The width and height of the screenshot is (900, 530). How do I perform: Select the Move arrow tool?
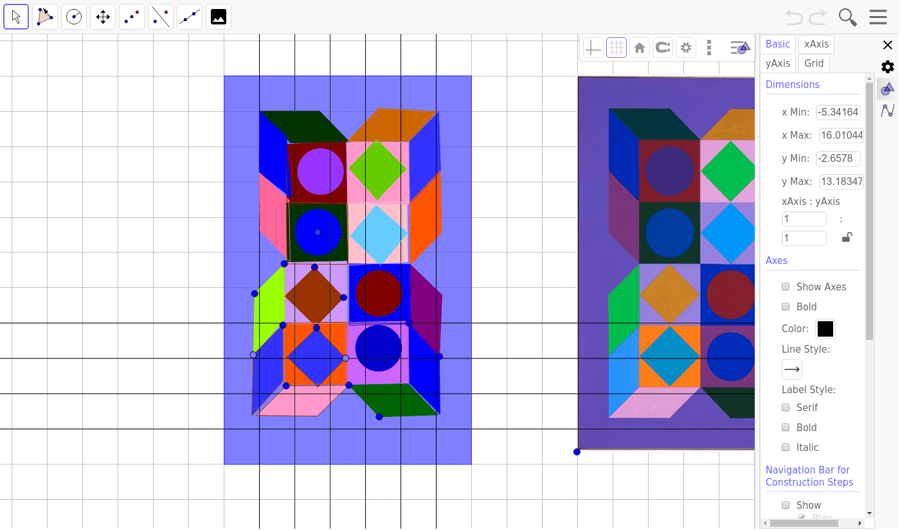click(16, 17)
